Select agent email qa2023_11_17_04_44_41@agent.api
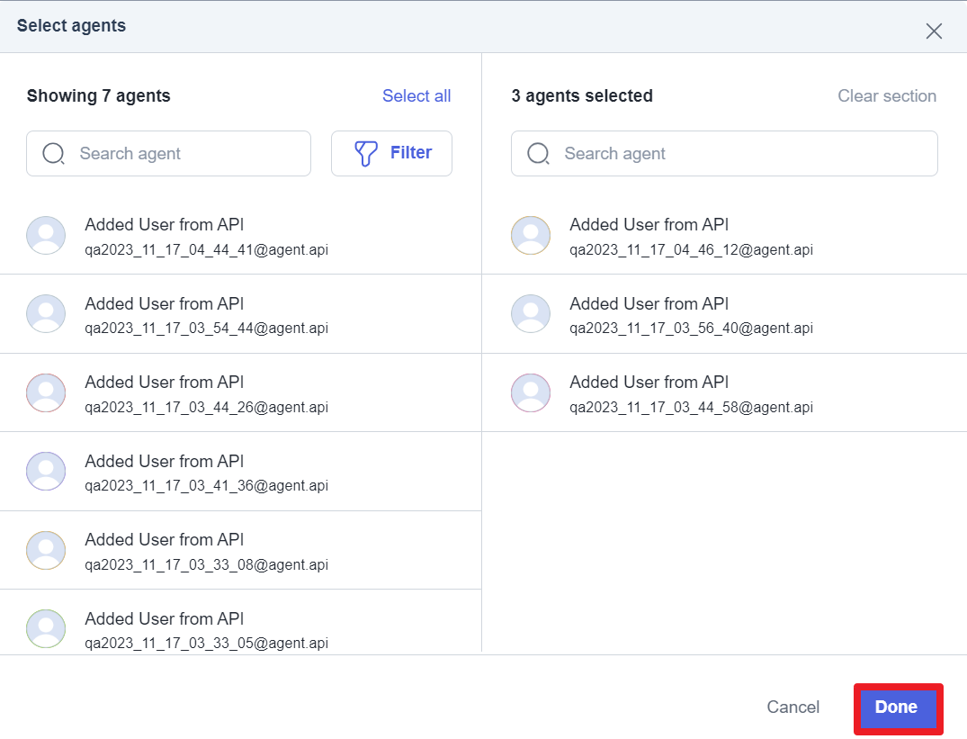 click(x=206, y=250)
